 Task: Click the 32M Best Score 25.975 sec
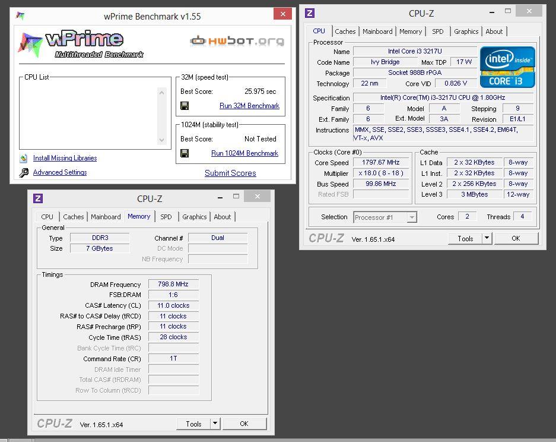click(x=260, y=91)
